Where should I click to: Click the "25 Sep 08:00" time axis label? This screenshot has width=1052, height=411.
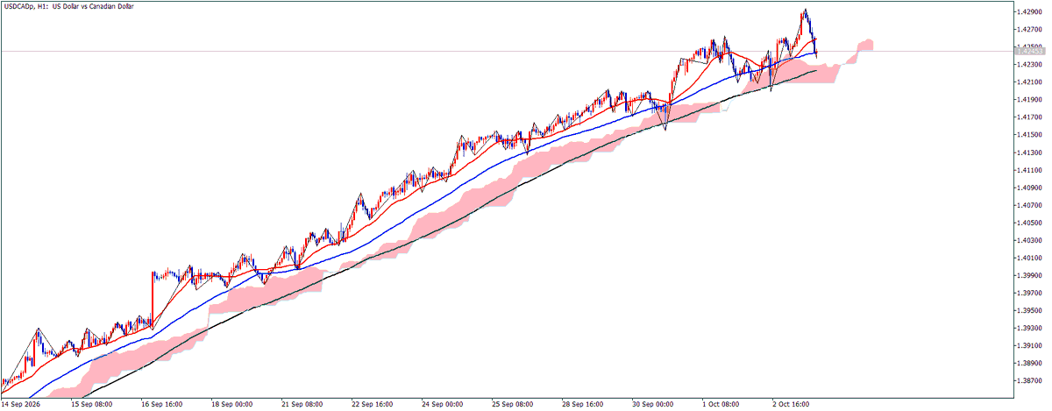(x=512, y=405)
